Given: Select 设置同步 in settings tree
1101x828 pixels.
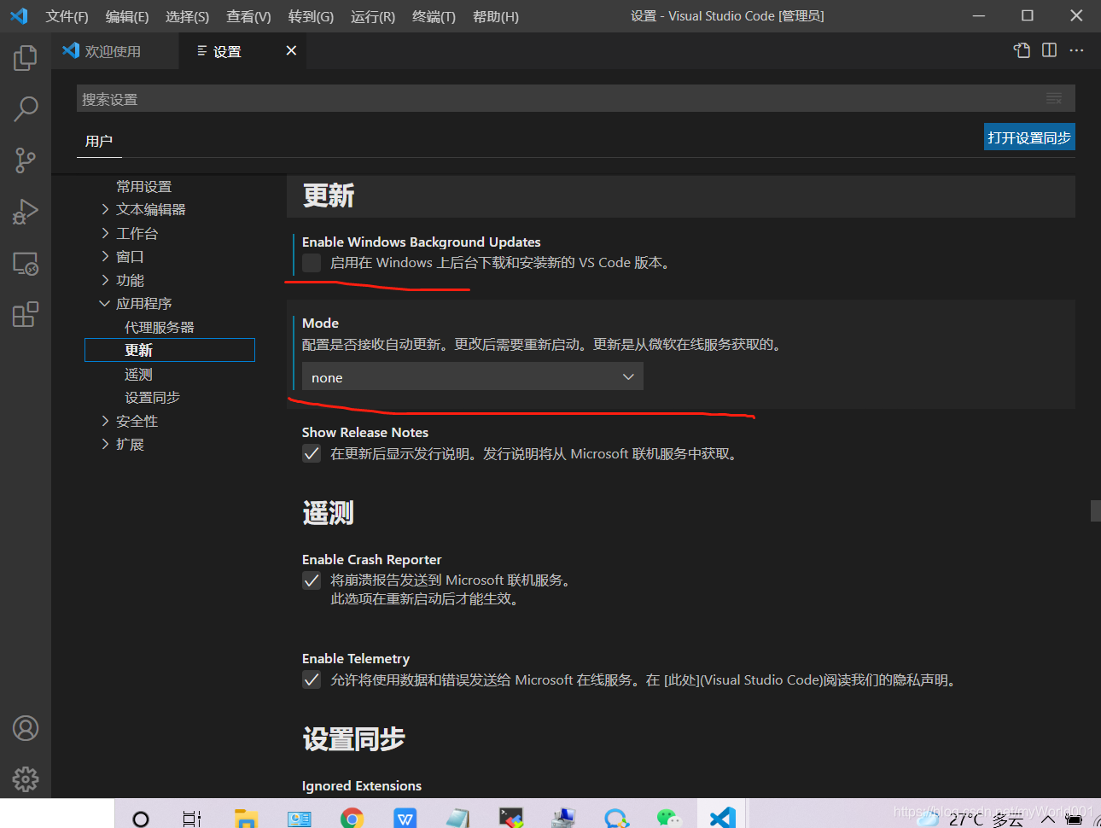Looking at the screenshot, I should pyautogui.click(x=152, y=397).
